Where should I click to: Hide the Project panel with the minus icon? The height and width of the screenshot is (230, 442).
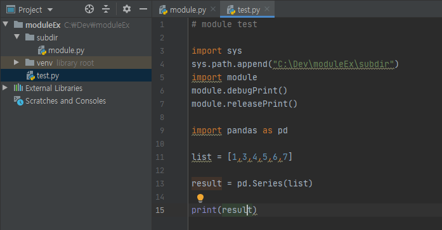click(x=143, y=9)
